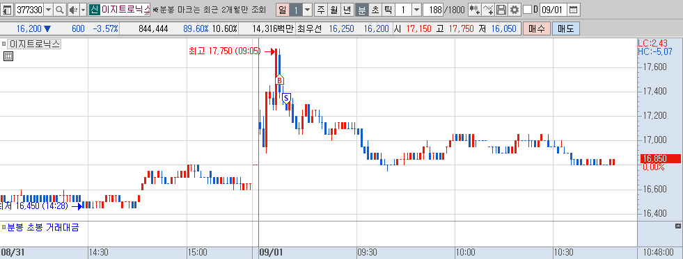Screen dimensions: 683x259
Task: Click the 매수 buy button
Action: tap(537, 28)
